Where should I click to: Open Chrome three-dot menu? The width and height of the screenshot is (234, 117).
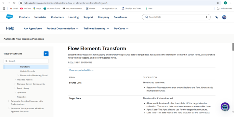pyautogui.click(x=231, y=3)
